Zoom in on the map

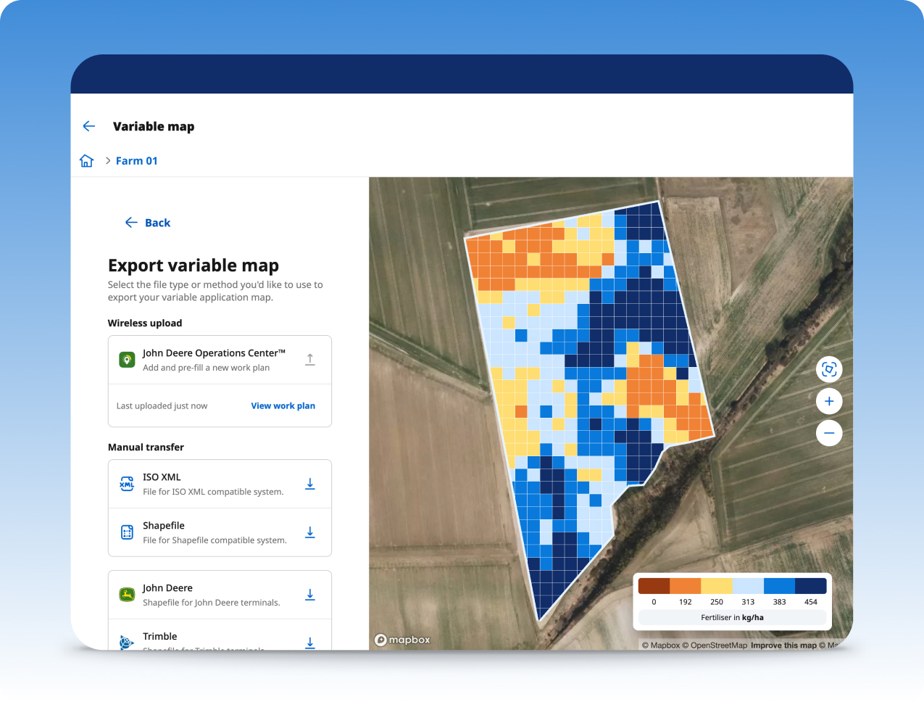pyautogui.click(x=829, y=401)
